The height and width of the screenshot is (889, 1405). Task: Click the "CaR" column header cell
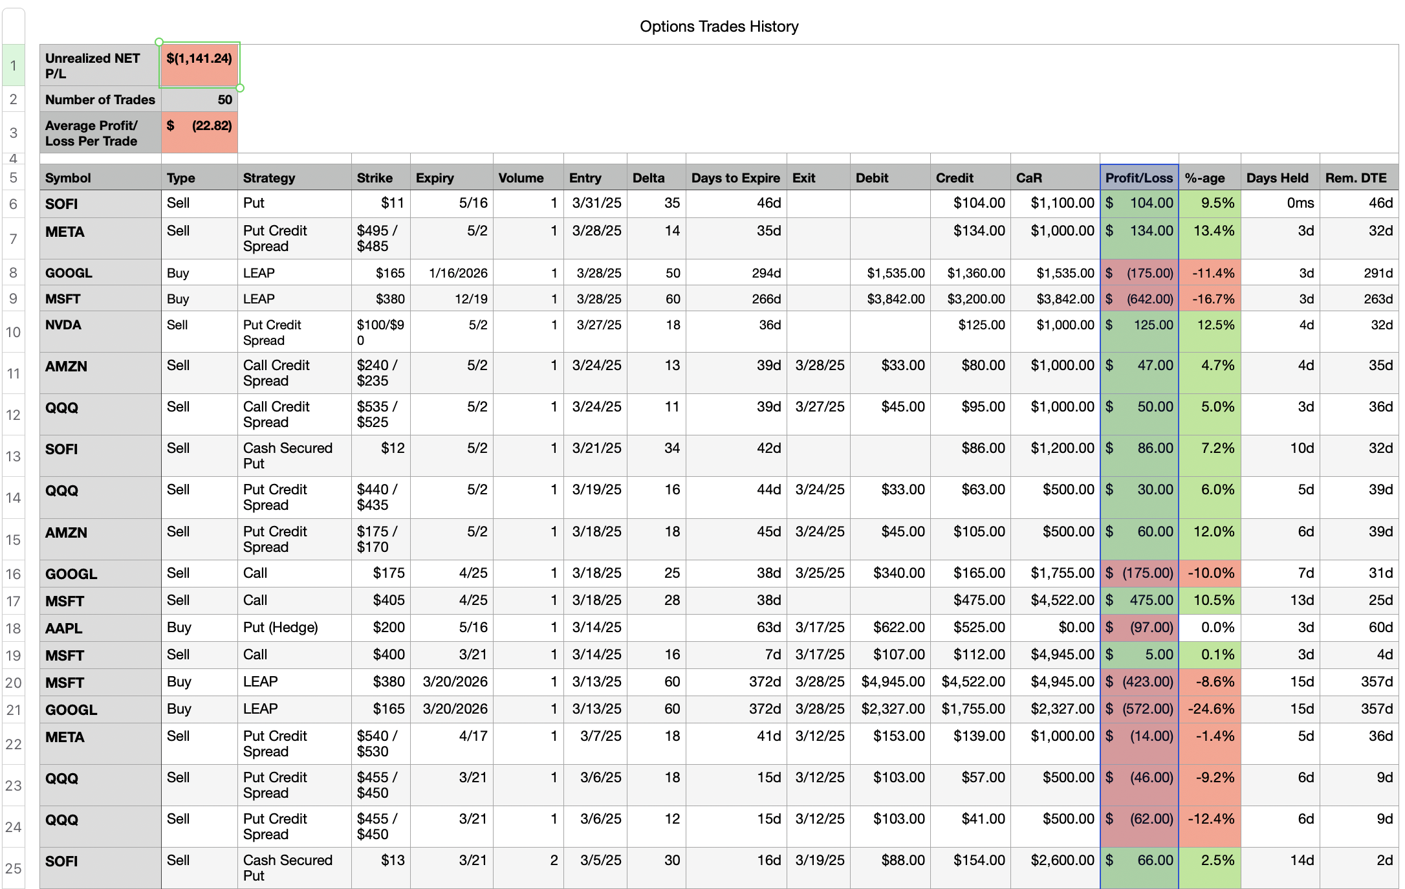click(x=1055, y=178)
